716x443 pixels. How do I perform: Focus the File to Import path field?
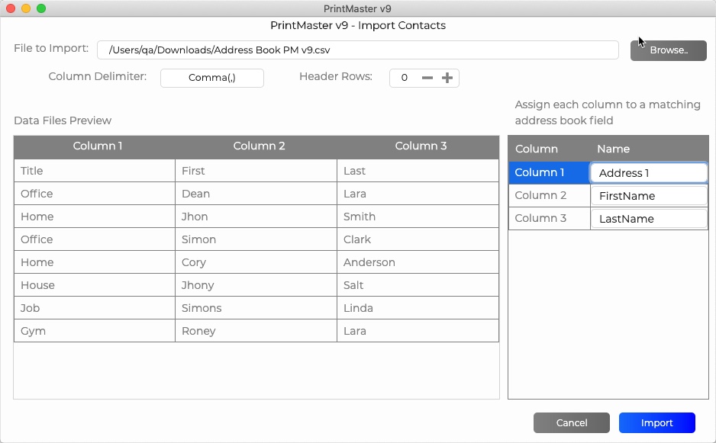(x=357, y=50)
